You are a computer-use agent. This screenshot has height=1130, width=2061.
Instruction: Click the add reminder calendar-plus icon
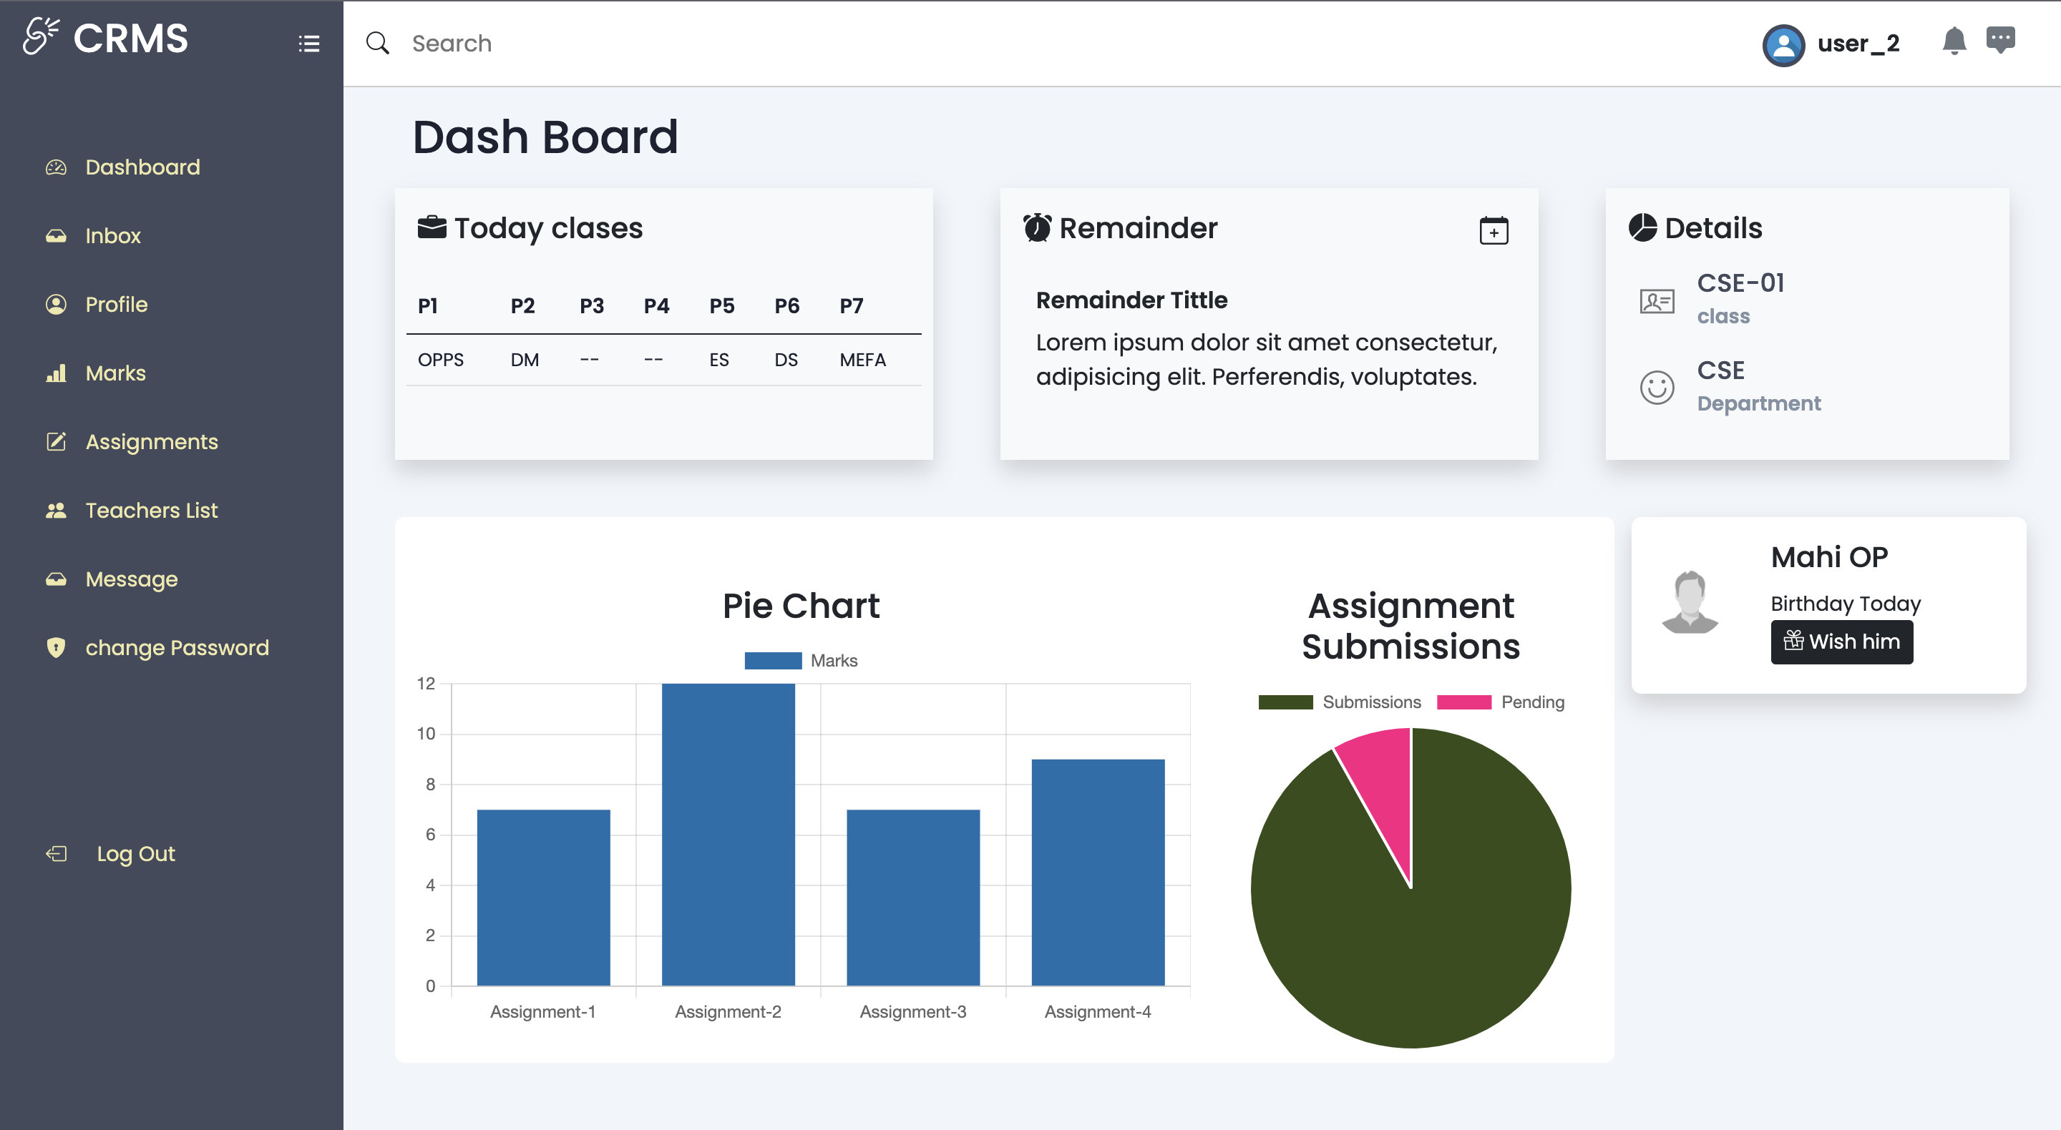(x=1493, y=230)
